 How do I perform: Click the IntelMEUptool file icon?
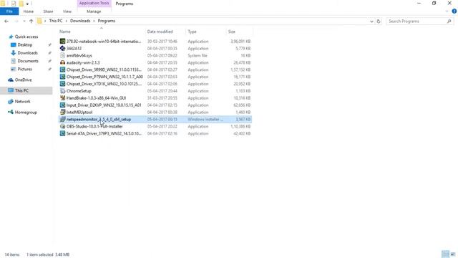pos(62,112)
